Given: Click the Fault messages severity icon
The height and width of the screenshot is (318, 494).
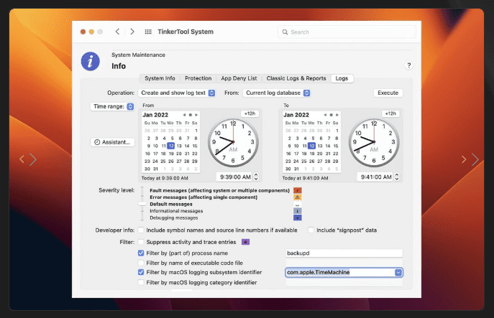Looking at the screenshot, I should click(298, 190).
